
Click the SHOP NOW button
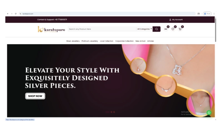click(35, 96)
